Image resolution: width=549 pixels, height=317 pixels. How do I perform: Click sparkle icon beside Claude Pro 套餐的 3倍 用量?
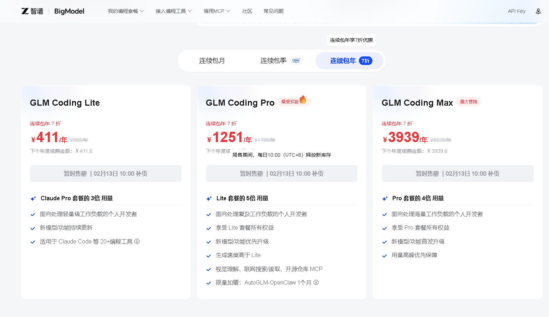33,198
